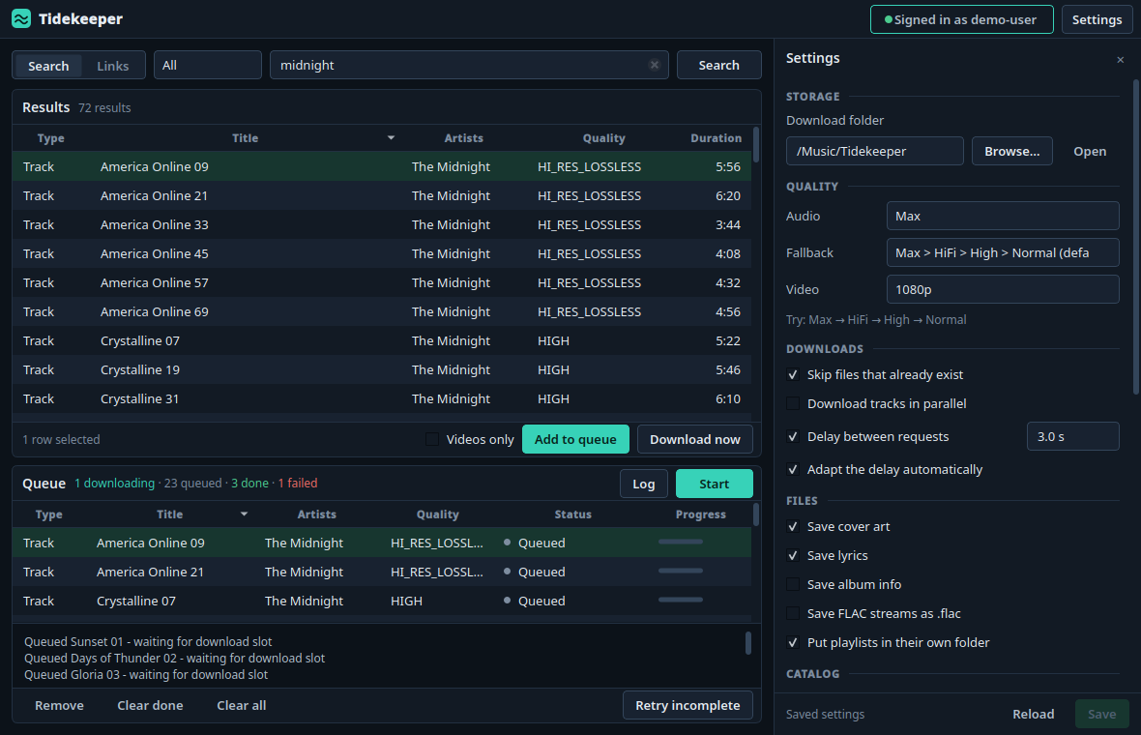The width and height of the screenshot is (1141, 735).
Task: Click the download folder path field
Action: 875,152
